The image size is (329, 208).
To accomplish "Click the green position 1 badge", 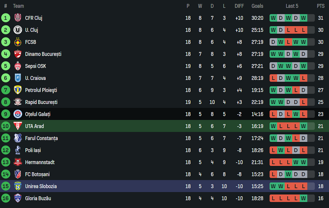I will (x=5, y=18).
